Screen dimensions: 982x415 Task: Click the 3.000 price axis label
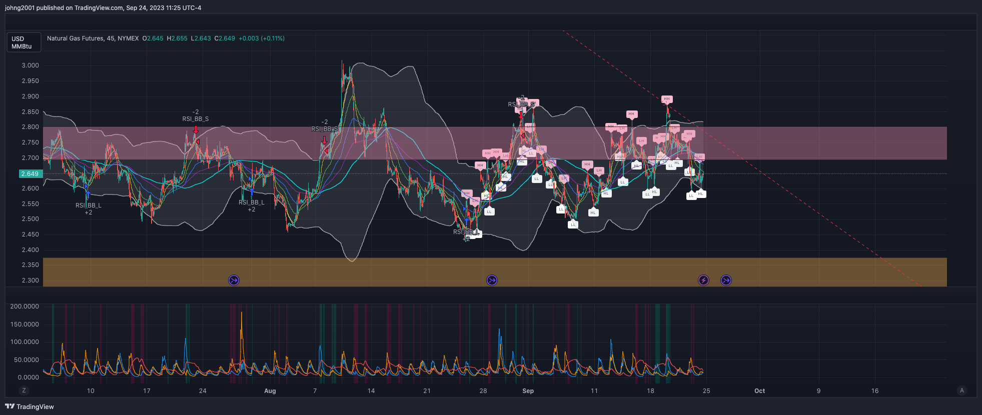point(30,65)
